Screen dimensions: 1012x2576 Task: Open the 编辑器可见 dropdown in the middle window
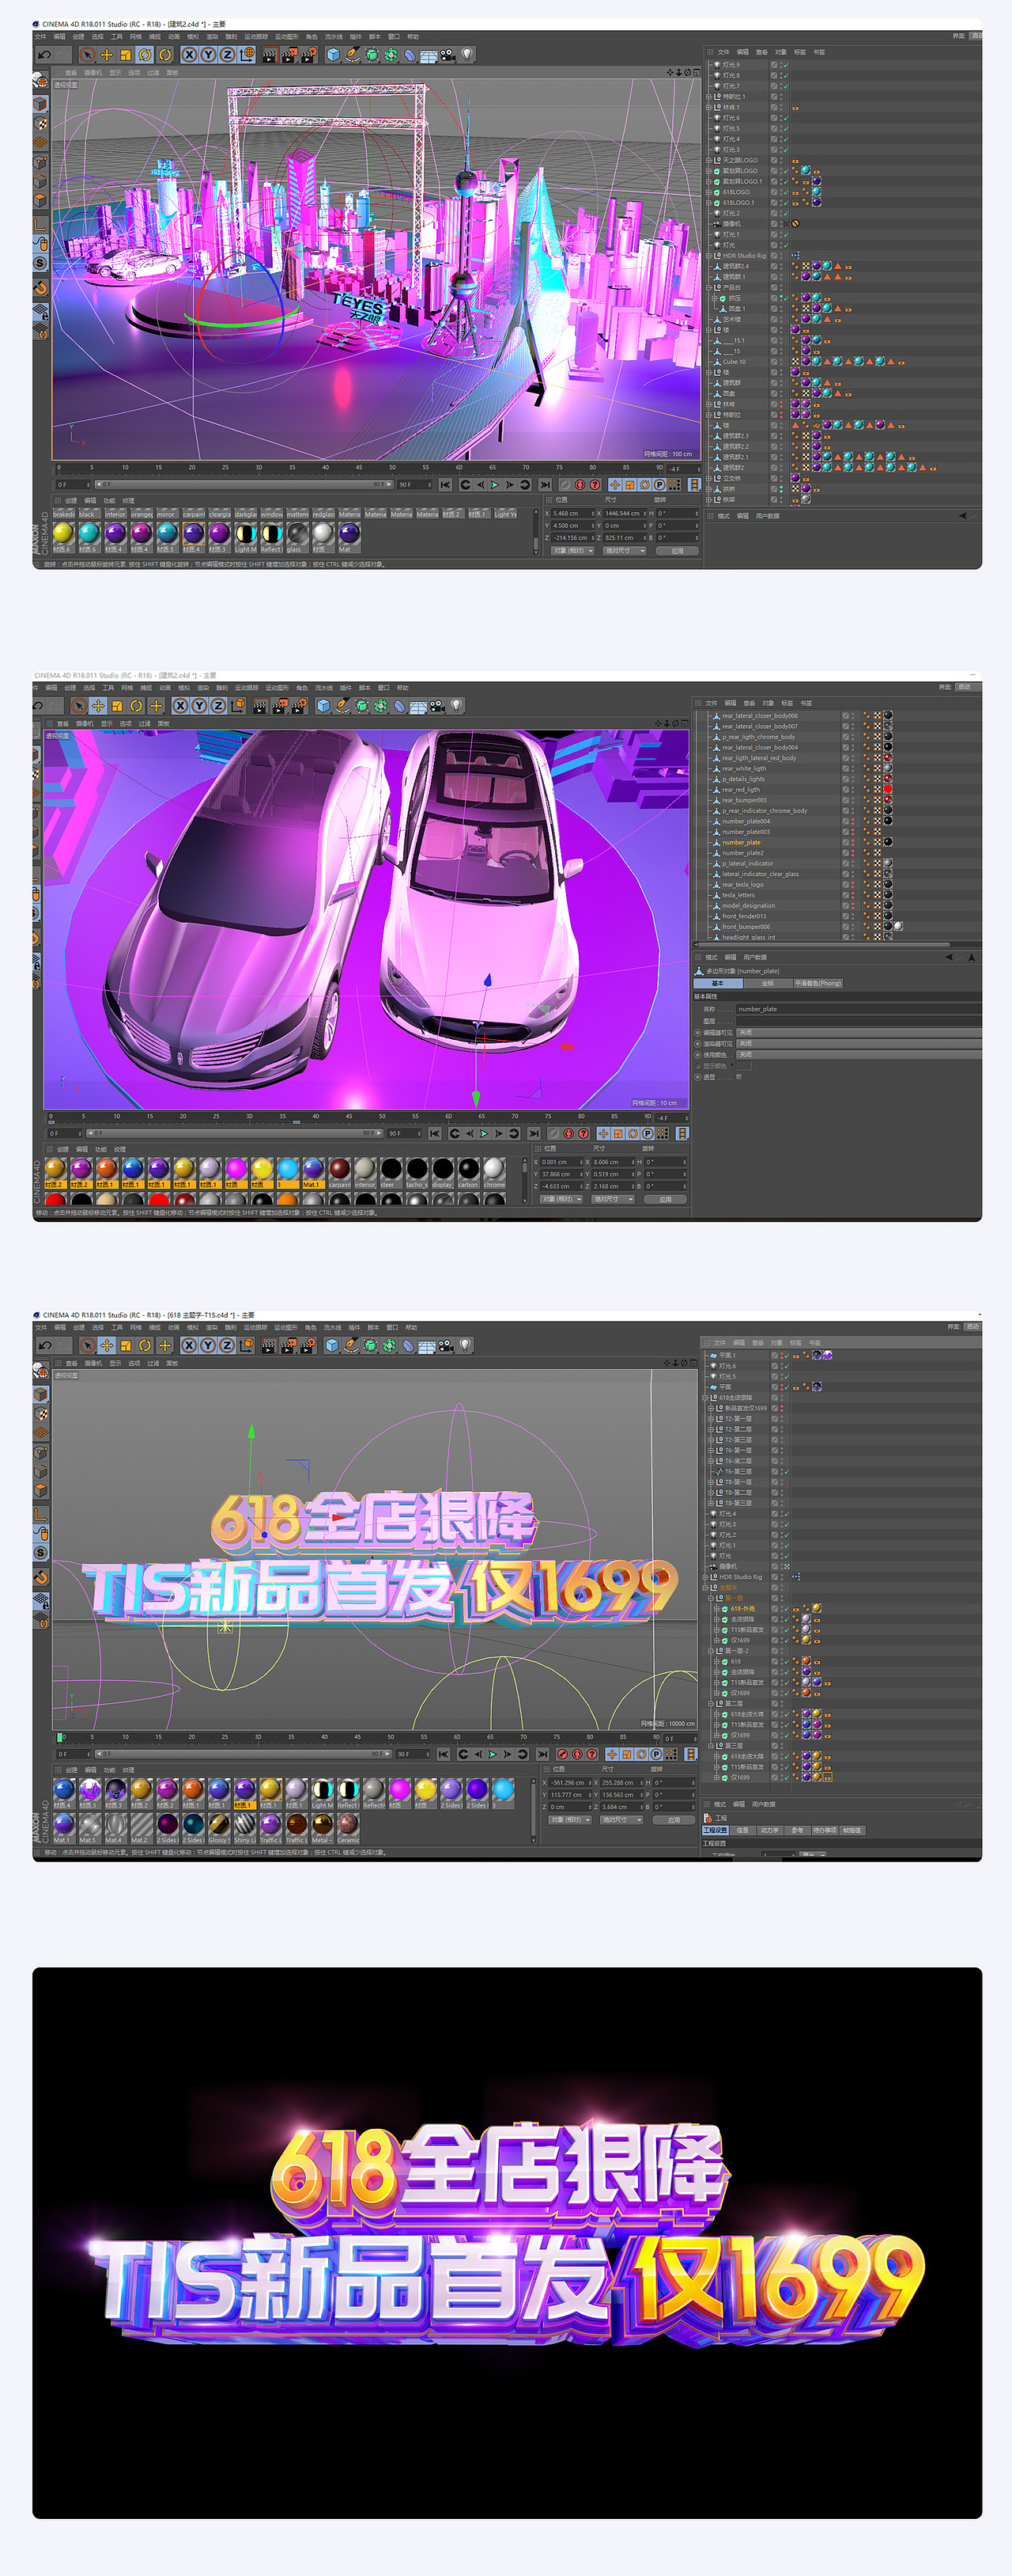[859, 1033]
